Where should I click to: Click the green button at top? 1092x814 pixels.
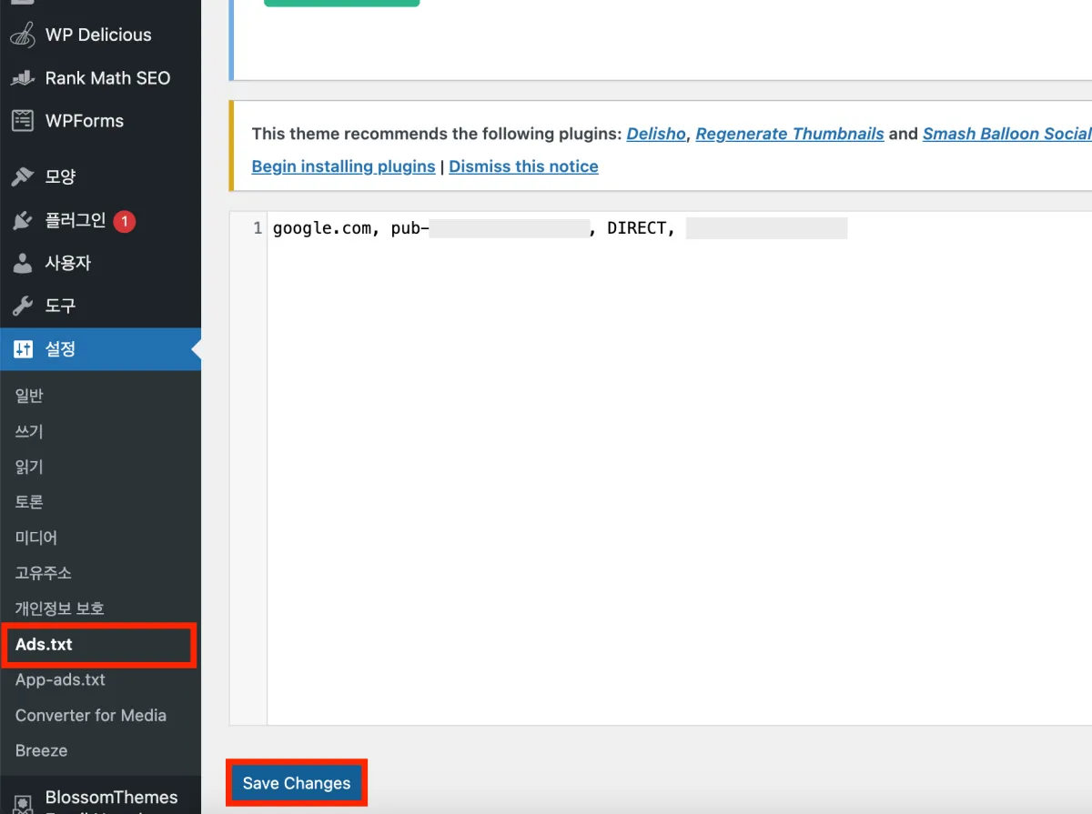pos(341,3)
